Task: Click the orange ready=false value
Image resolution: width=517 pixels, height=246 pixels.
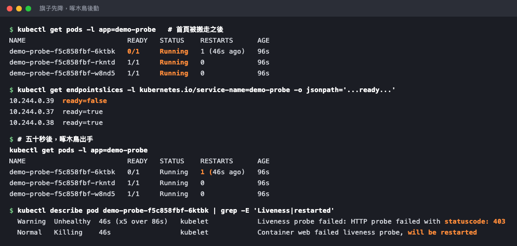Action: point(84,101)
